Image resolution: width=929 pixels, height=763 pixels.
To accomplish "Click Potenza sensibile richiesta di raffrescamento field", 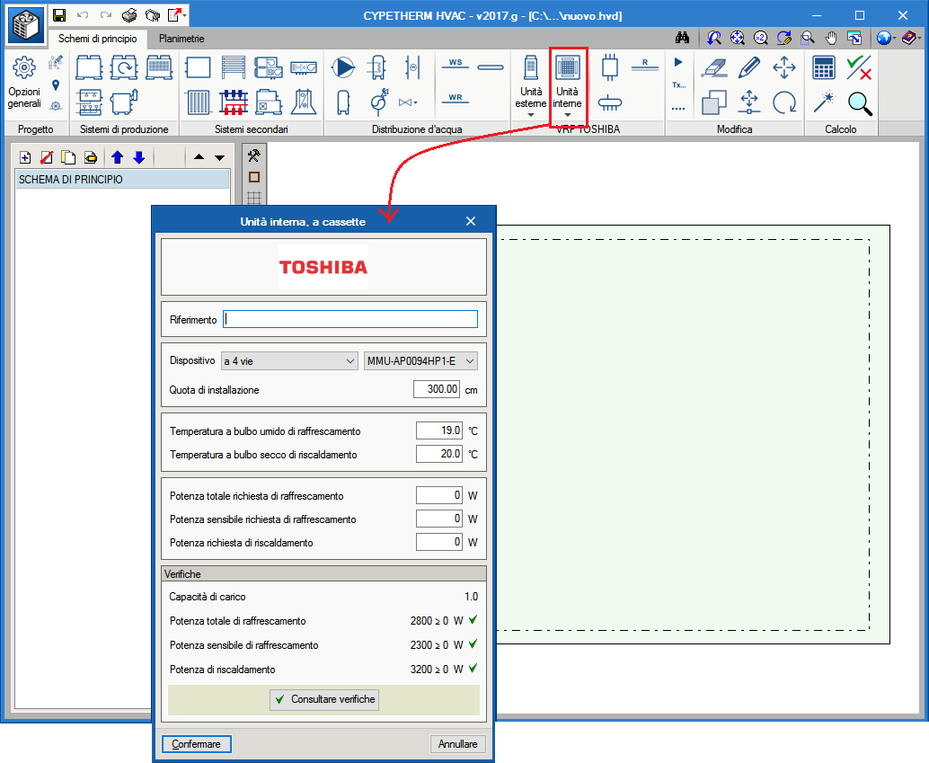I will [439, 519].
